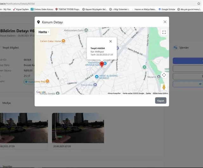Open Bilgi Sistemleri bookmark
Viewport: 203px width, 168px height.
click(119, 9)
